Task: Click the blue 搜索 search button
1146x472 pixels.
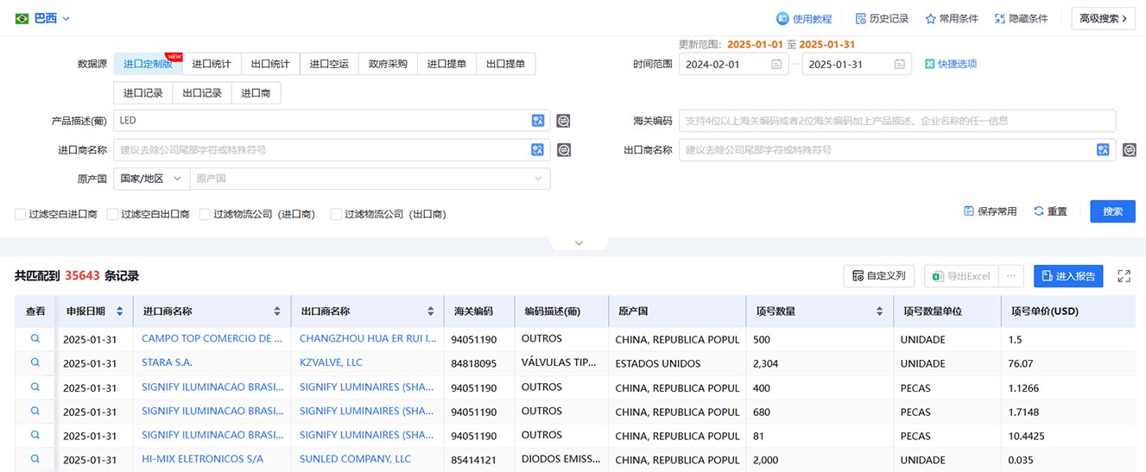Action: pyautogui.click(x=1112, y=211)
